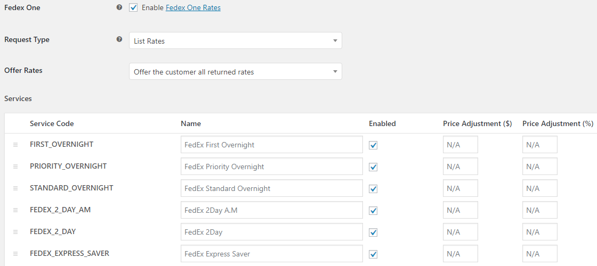This screenshot has height=266, width=597.
Task: Set percent price adjustment for FEDEX_2_DAY_AM
Action: (540, 210)
